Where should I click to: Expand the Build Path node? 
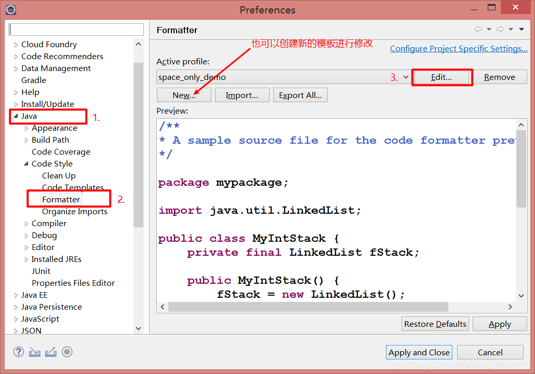(x=26, y=140)
